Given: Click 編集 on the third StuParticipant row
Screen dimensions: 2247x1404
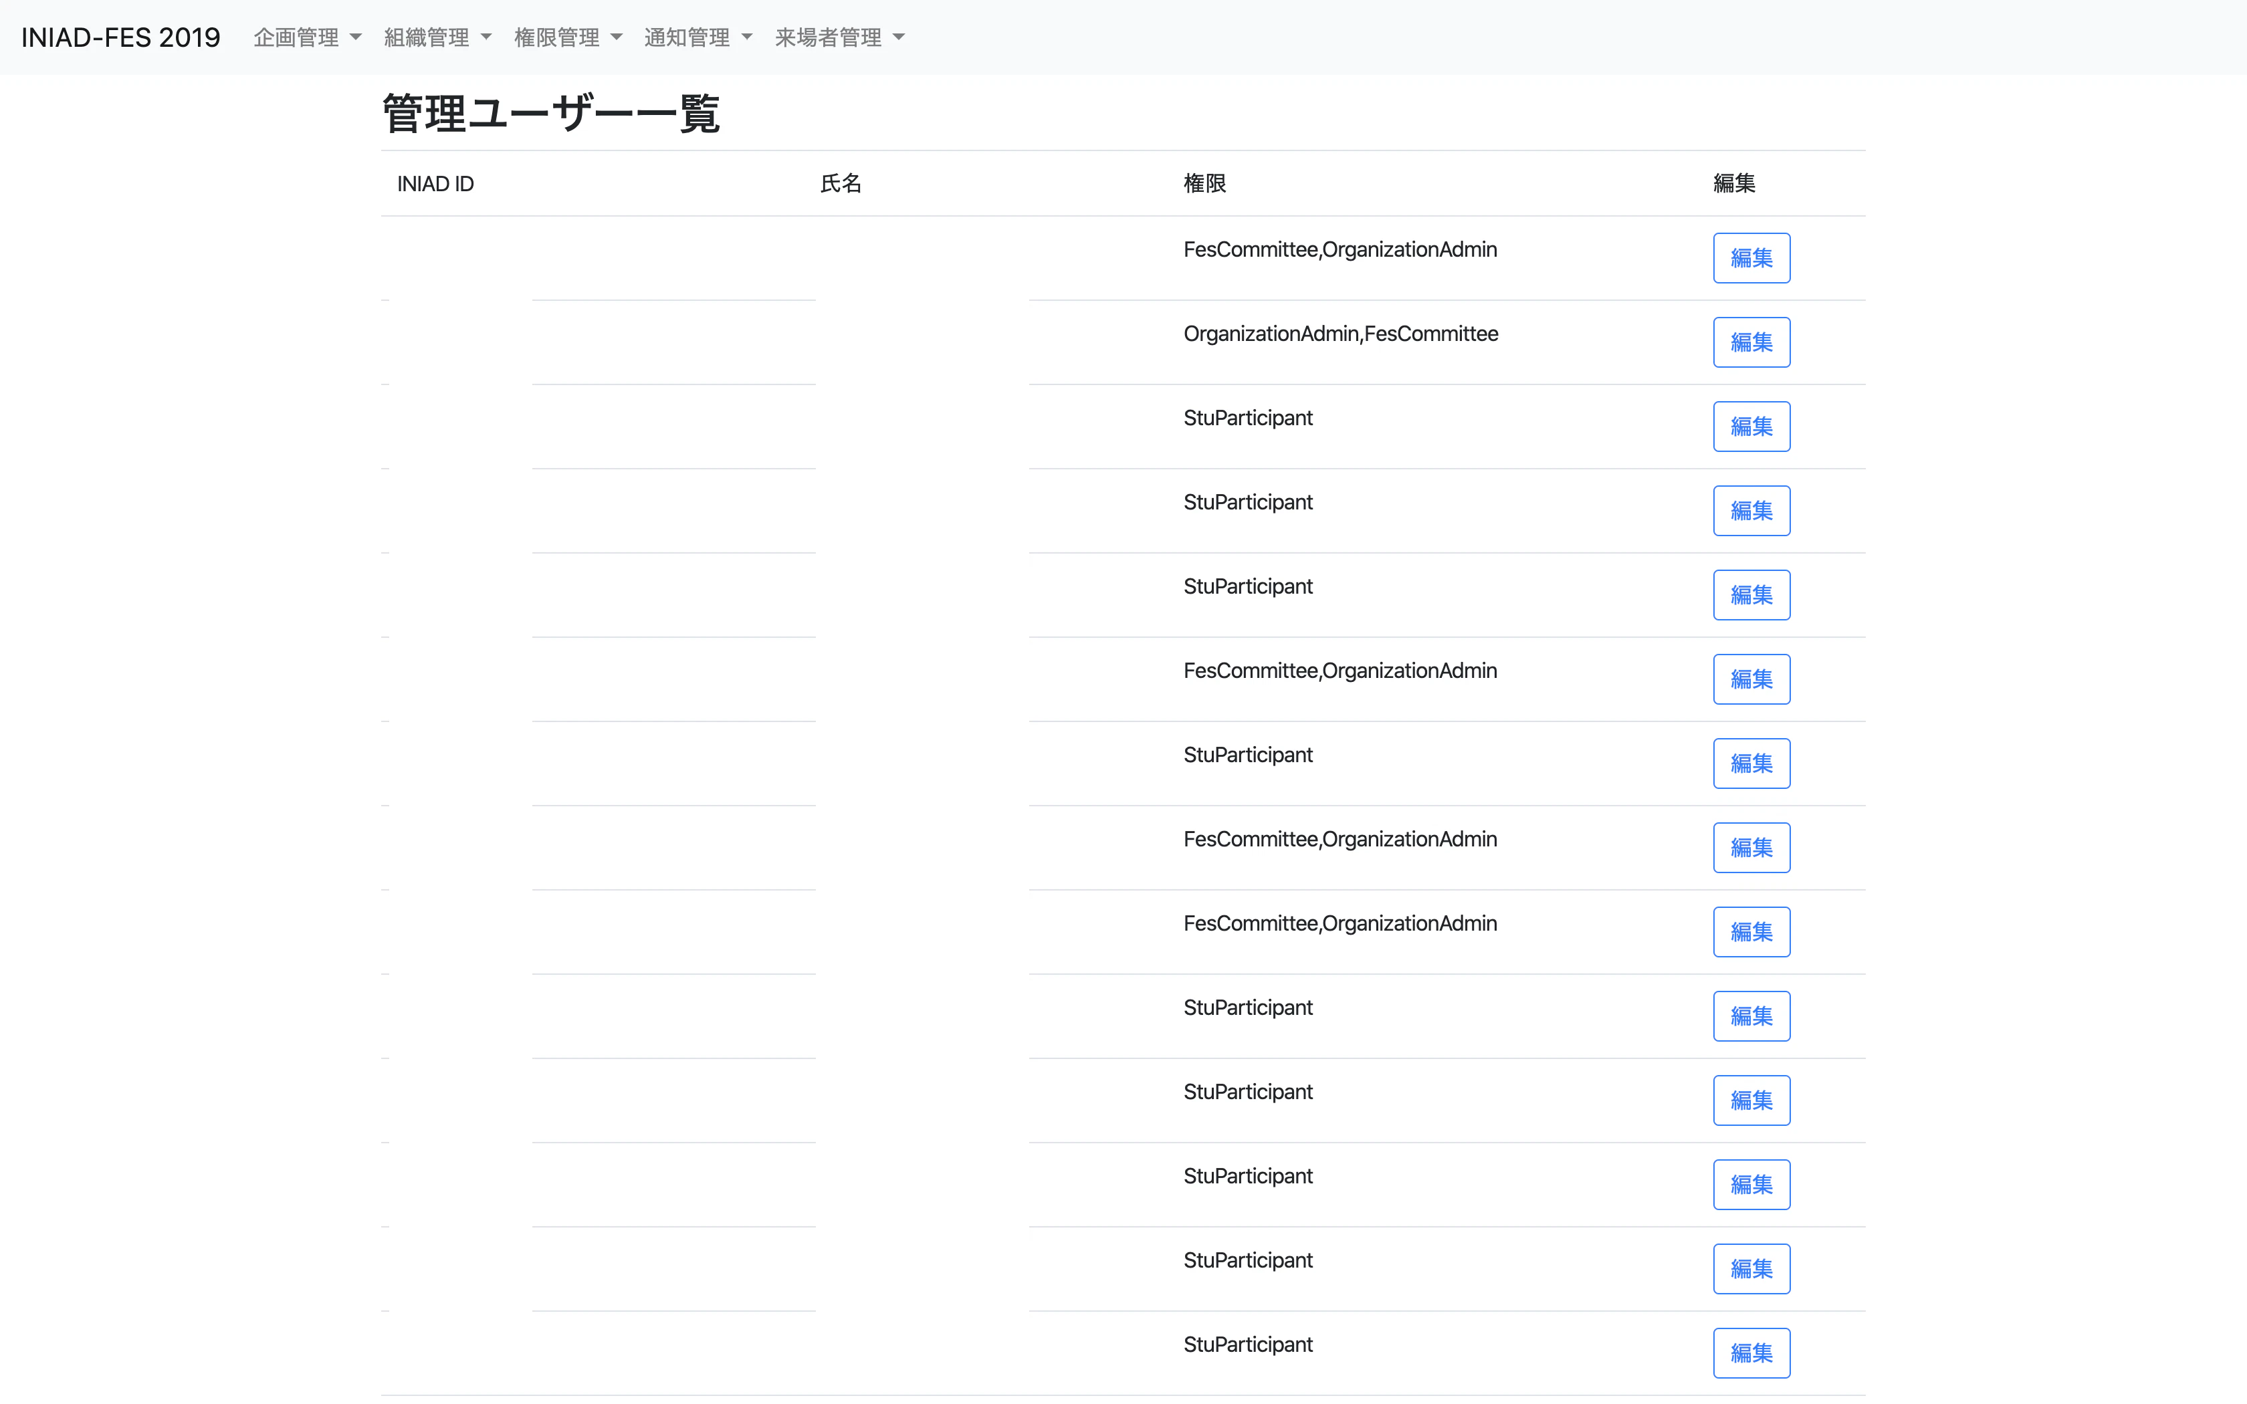Looking at the screenshot, I should pyautogui.click(x=1751, y=594).
